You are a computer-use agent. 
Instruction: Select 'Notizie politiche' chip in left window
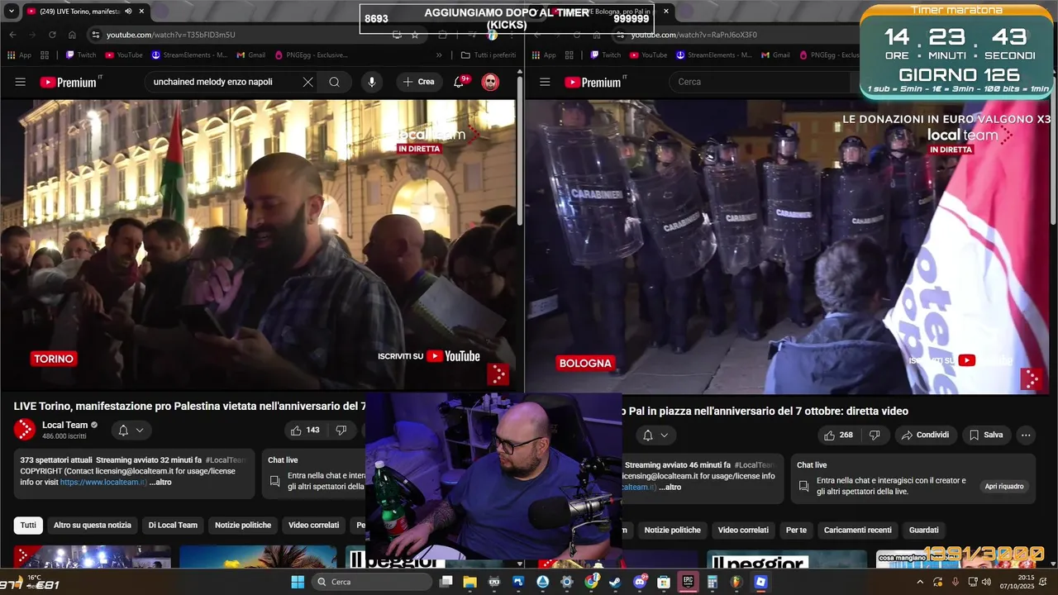tap(243, 525)
